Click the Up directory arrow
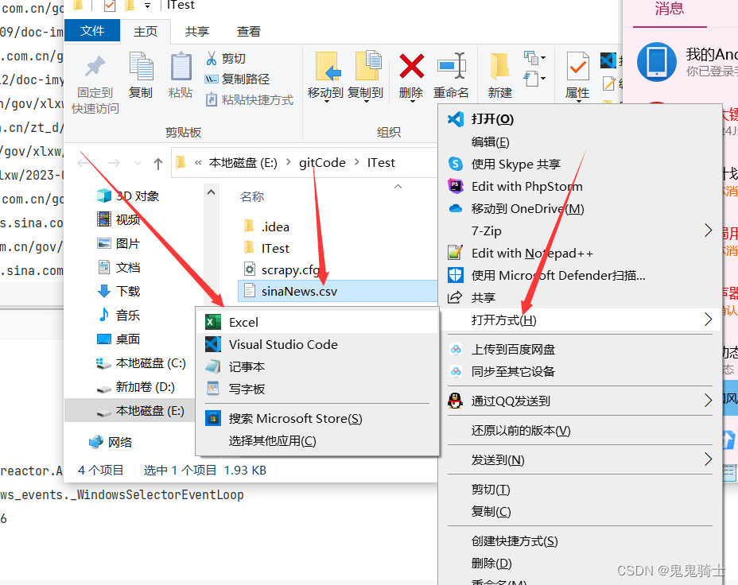 [x=158, y=164]
